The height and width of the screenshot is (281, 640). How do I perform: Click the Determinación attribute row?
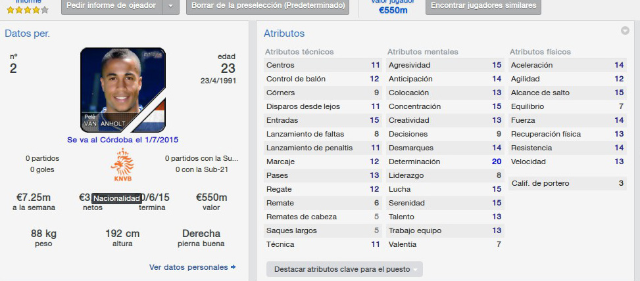coord(445,162)
